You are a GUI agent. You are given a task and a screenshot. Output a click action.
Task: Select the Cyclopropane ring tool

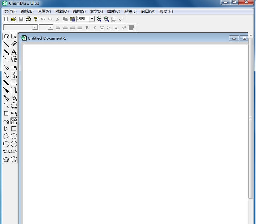pyautogui.click(x=6, y=129)
